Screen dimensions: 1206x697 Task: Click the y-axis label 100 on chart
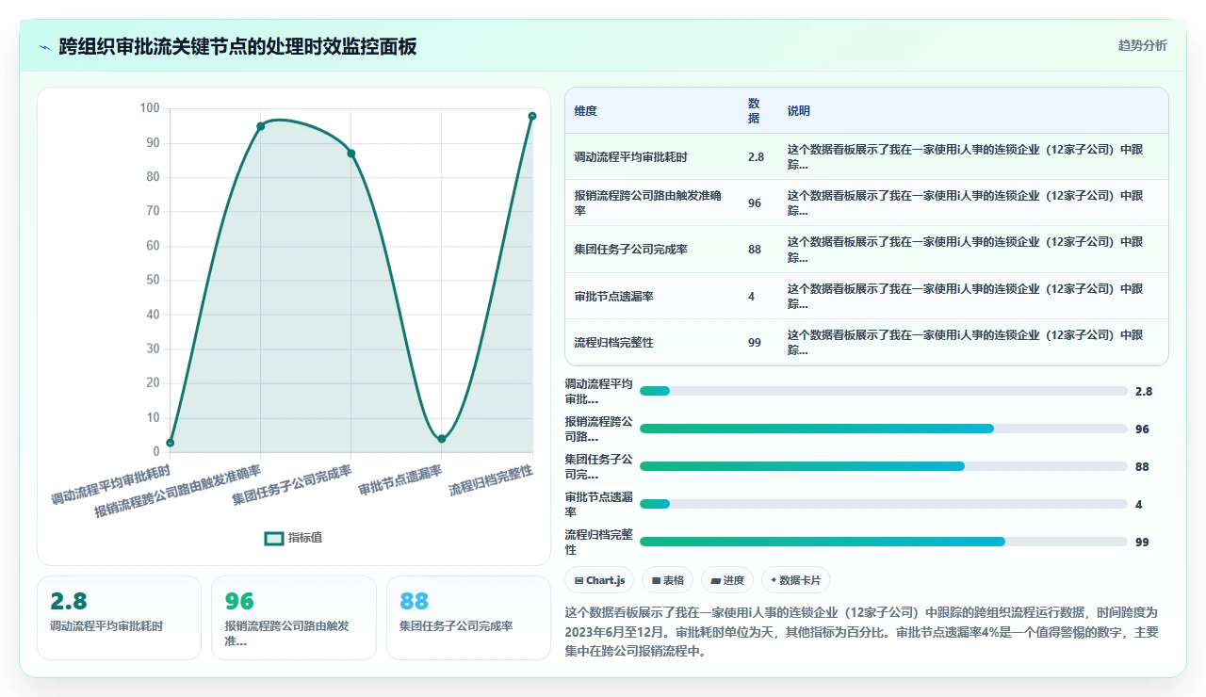coord(150,108)
